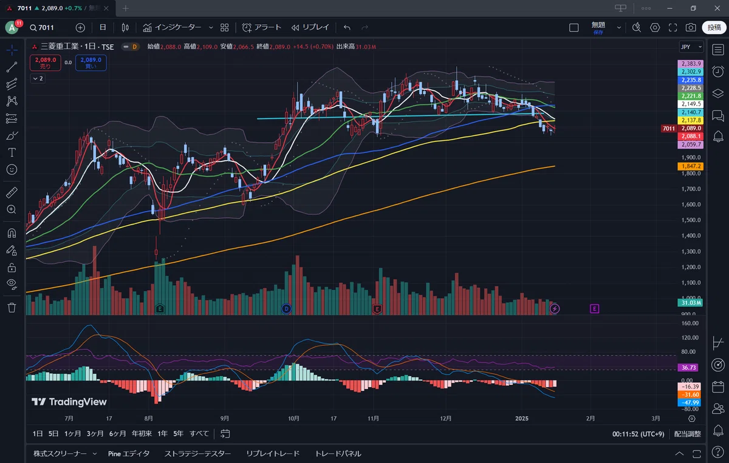Open the emoji and icons tool

[x=12, y=169]
